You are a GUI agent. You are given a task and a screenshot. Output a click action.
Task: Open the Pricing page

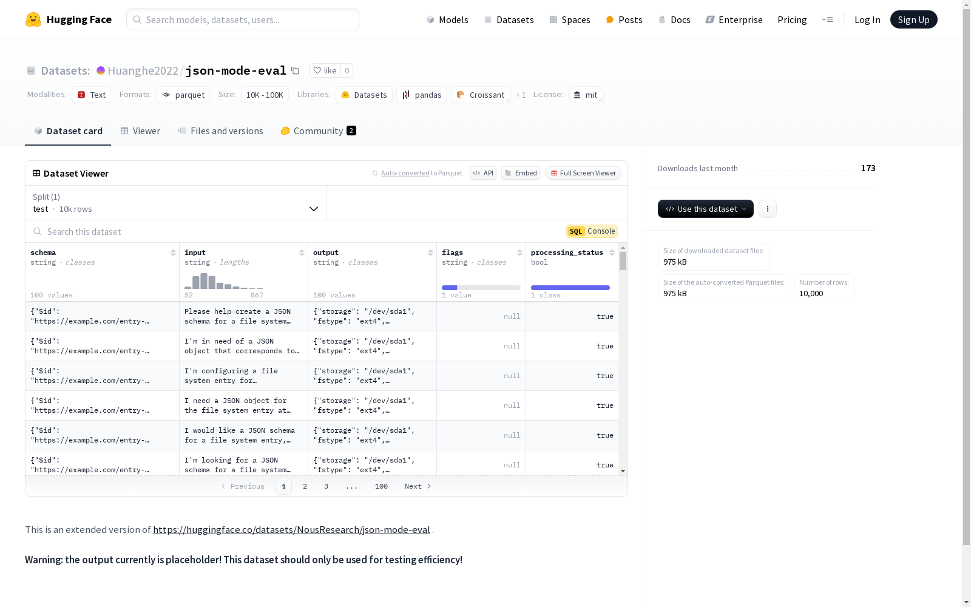[792, 19]
